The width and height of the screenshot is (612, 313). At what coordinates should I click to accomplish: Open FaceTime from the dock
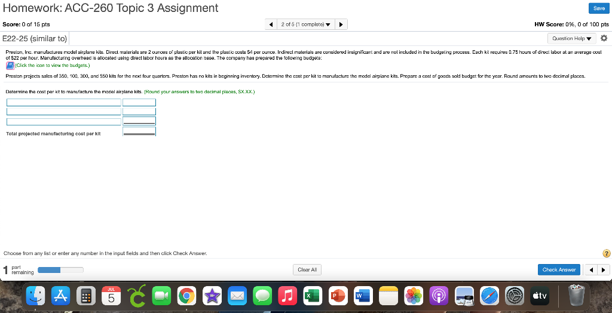click(161, 296)
